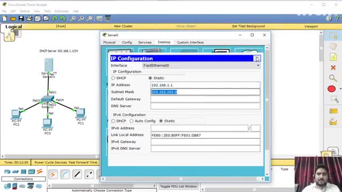Open the custom devices dialog icon
The height and width of the screenshot is (192, 342).
point(107,18)
